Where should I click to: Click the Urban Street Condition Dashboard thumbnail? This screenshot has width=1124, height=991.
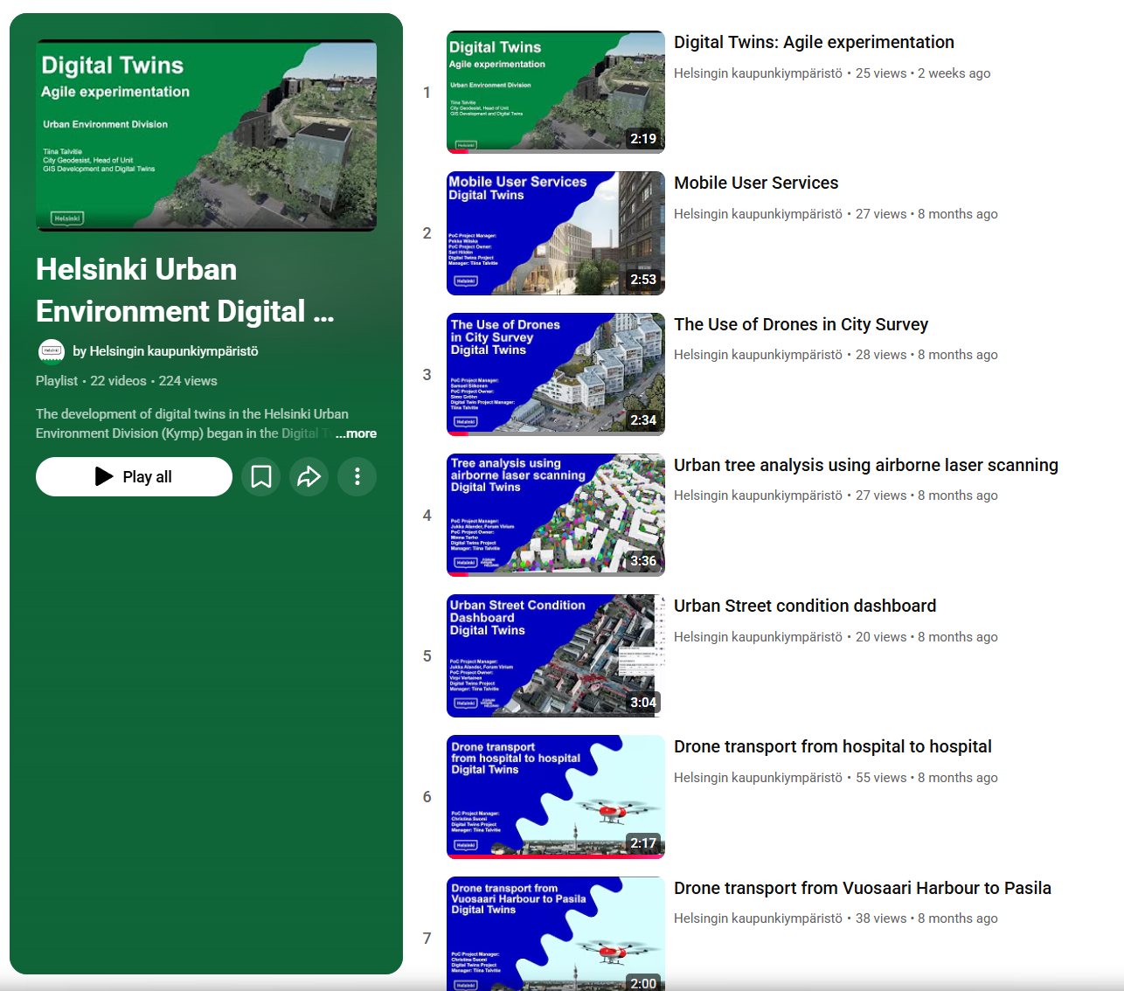tap(555, 655)
